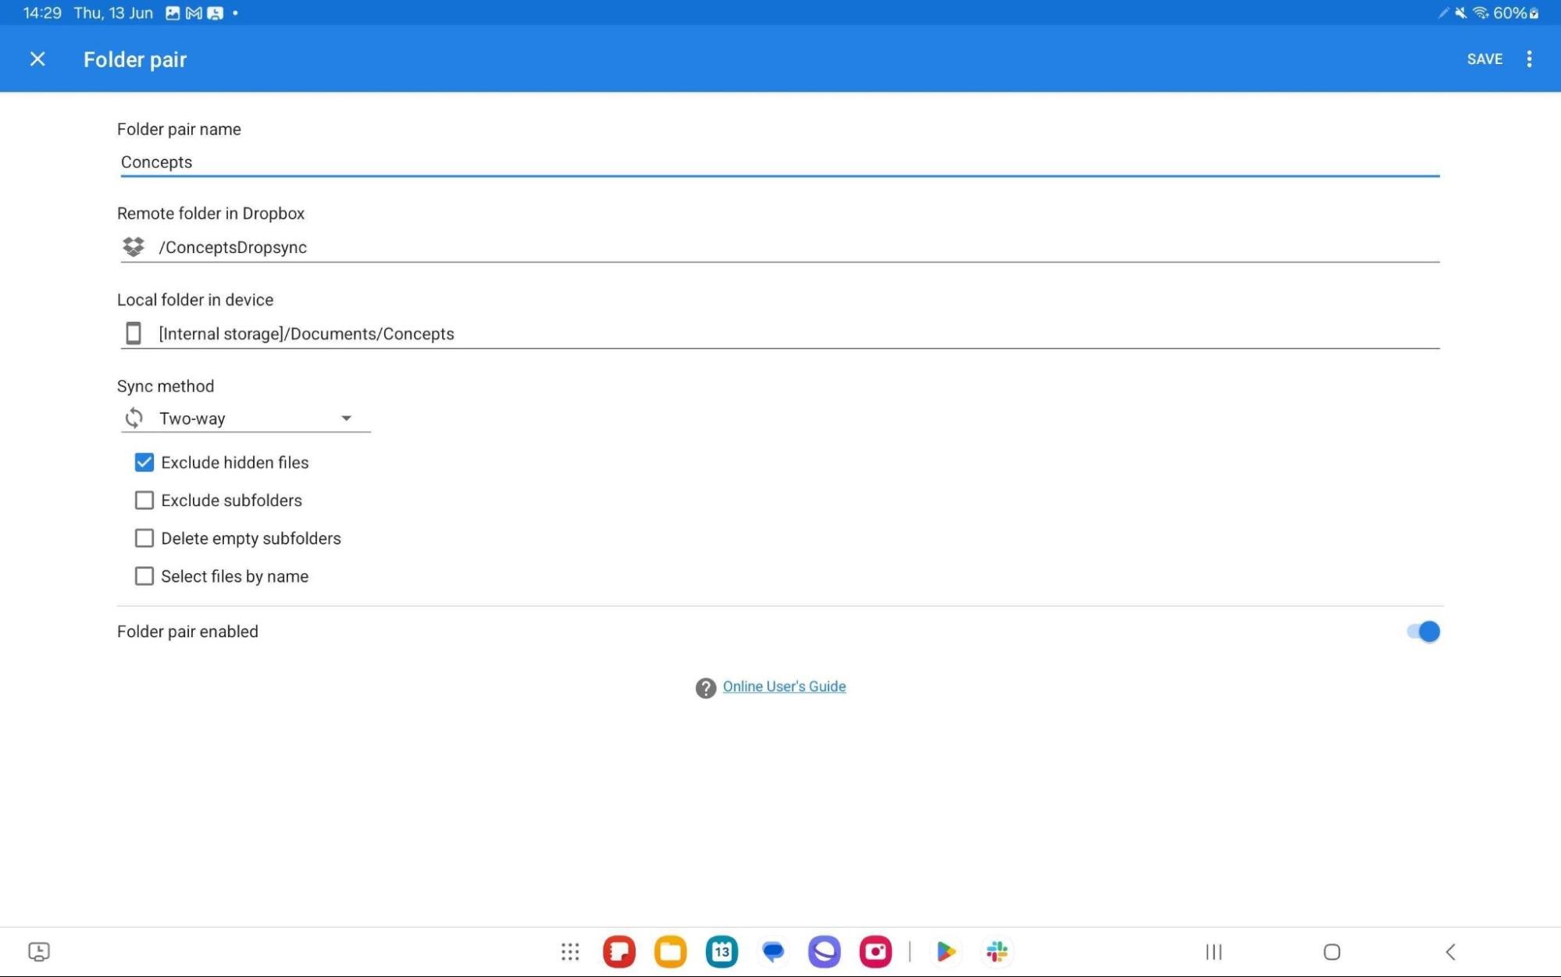Screen dimensions: 1561x977
Task: Launch the red notes app in the taskbar
Action: pos(619,951)
